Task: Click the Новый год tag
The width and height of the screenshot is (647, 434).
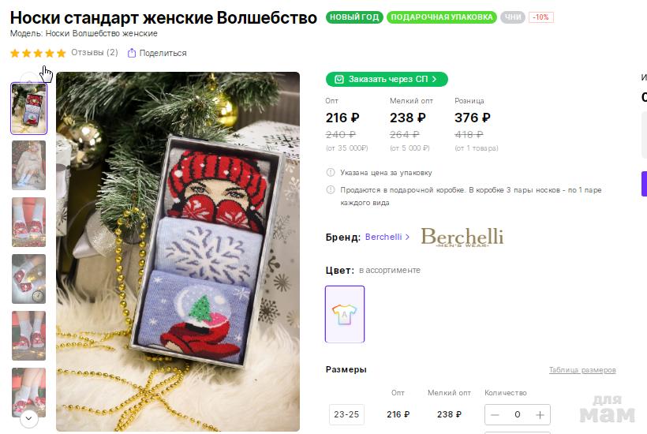Action: (x=354, y=17)
